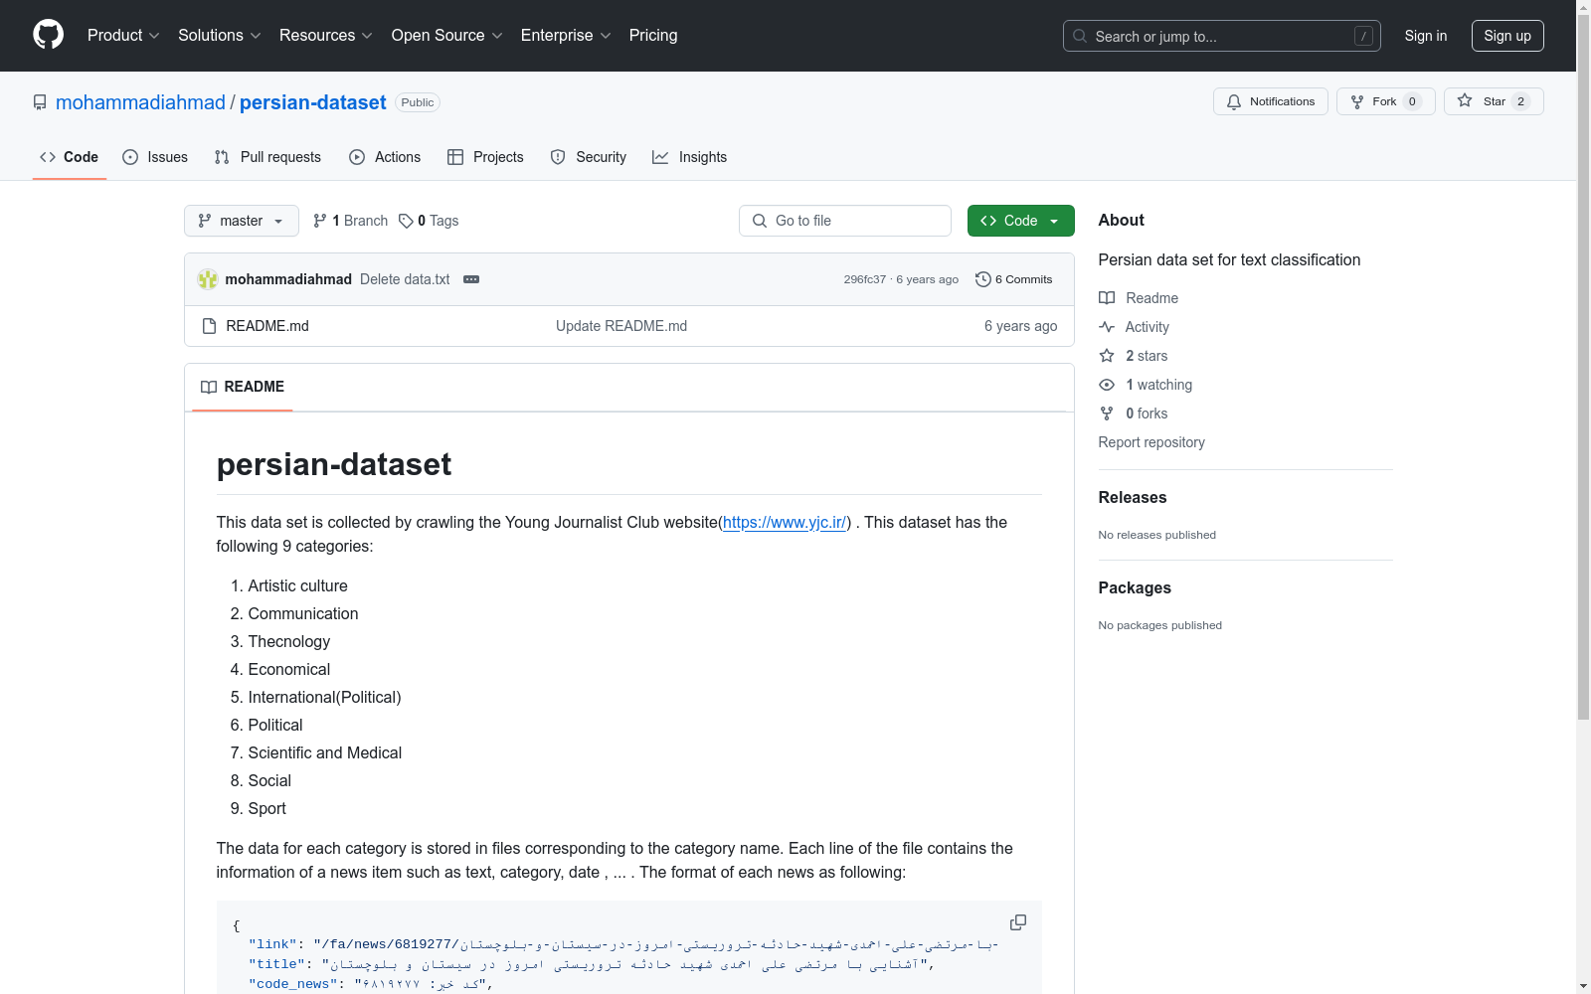
Task: Click Report repository link
Action: coord(1151,442)
